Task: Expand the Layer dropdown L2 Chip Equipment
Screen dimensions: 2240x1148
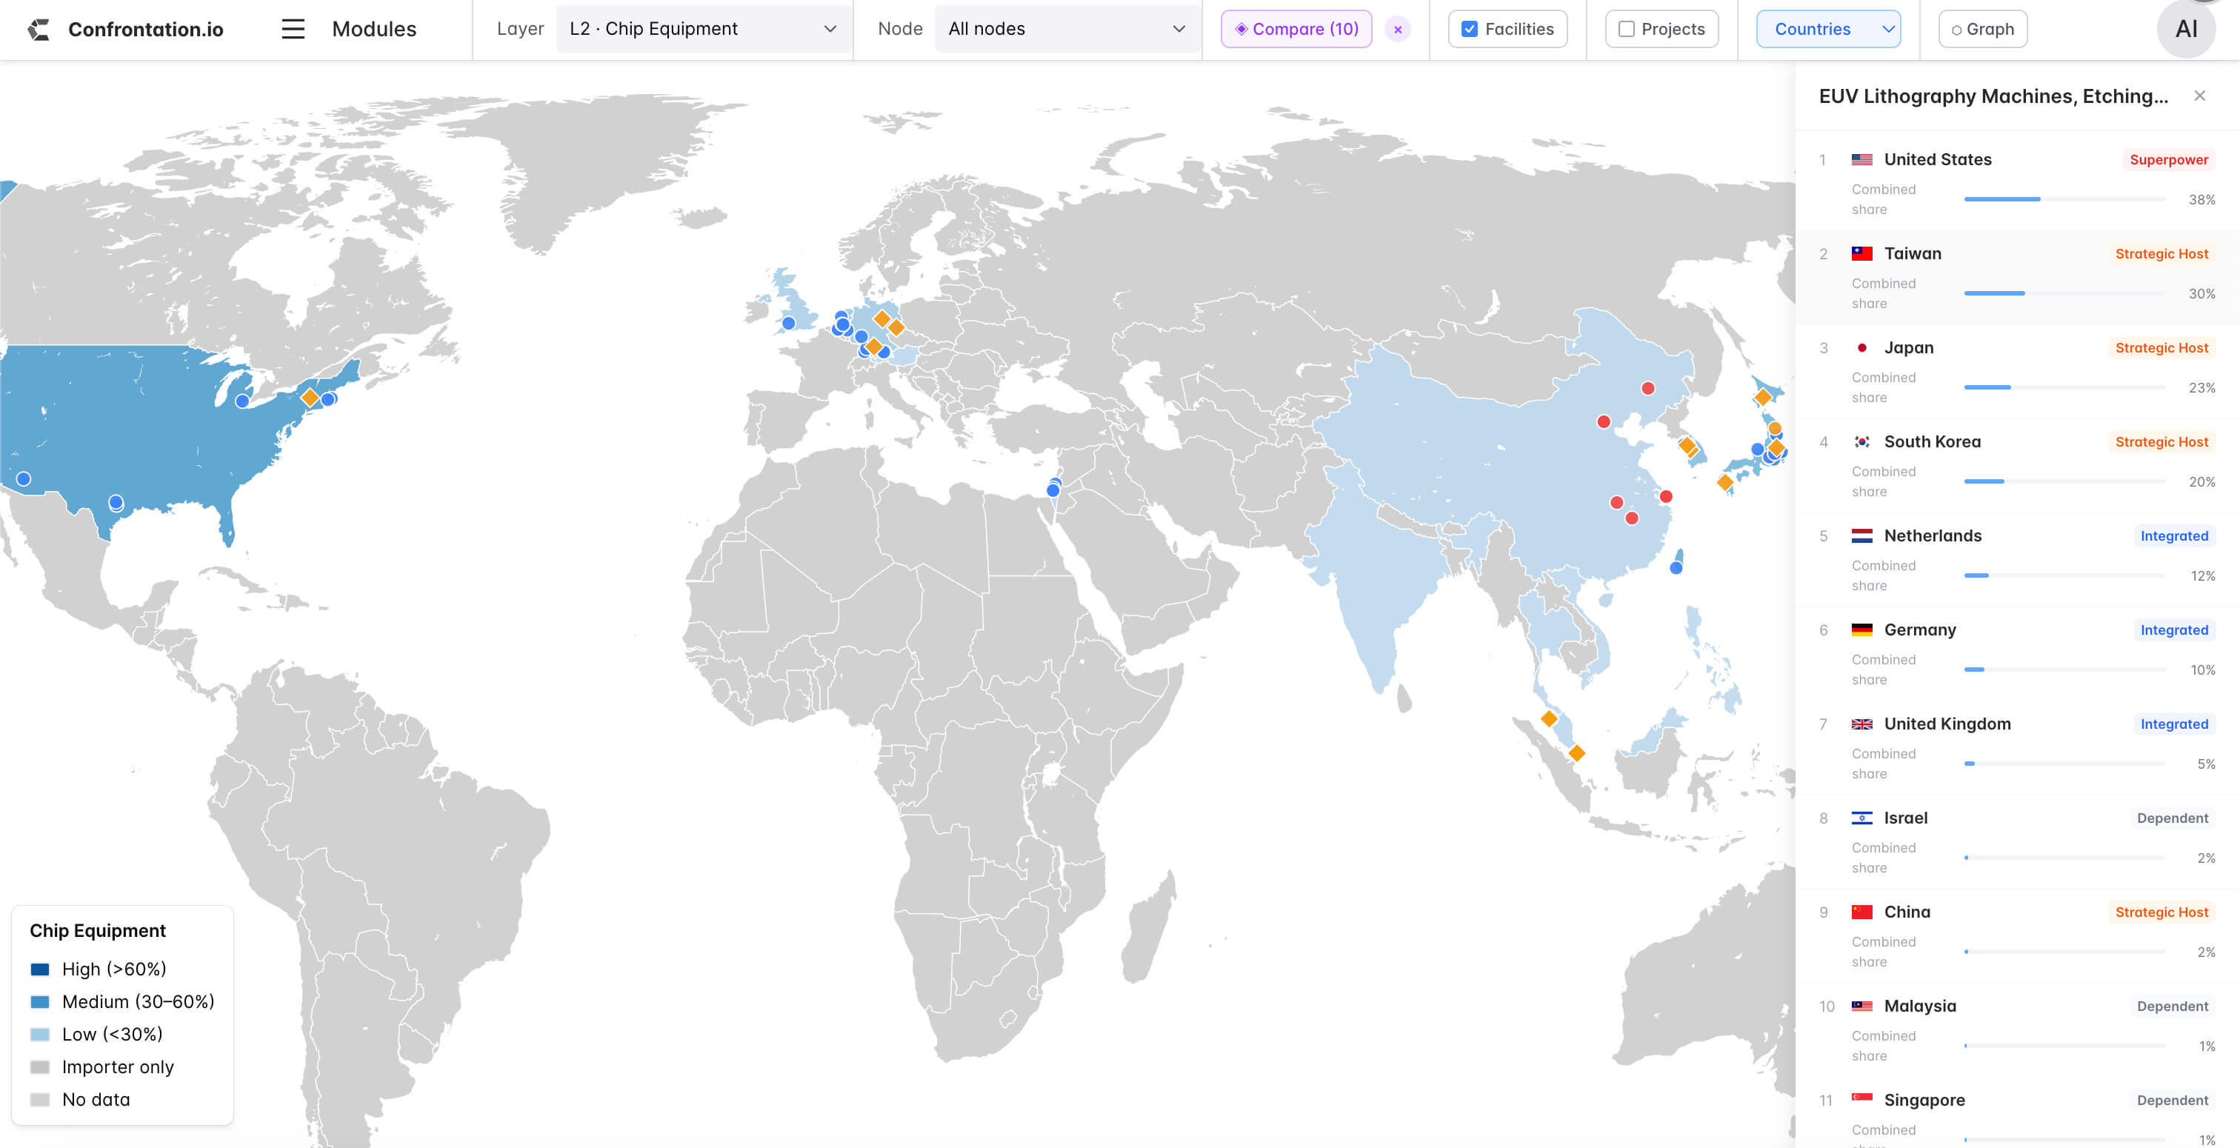Action: coord(703,29)
